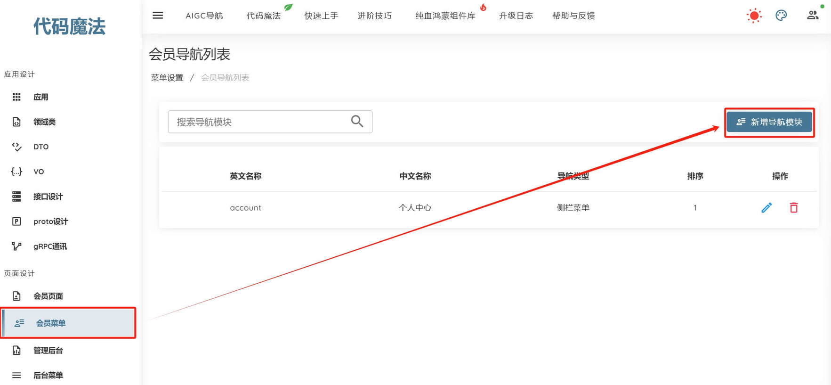Click the VO braces icon in sidebar
Viewport: 831px width, 385px height.
16,172
